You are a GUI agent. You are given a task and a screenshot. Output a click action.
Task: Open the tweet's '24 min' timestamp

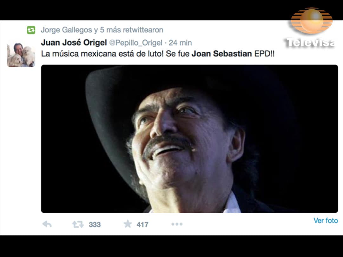pyautogui.click(x=180, y=42)
